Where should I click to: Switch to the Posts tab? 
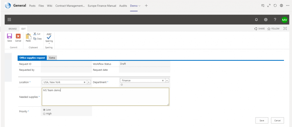pyautogui.click(x=33, y=6)
